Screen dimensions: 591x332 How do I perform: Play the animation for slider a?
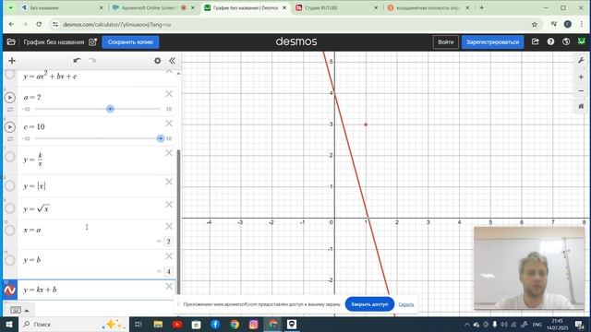click(x=10, y=98)
